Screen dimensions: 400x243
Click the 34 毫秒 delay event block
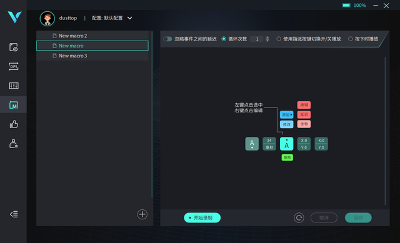269,144
